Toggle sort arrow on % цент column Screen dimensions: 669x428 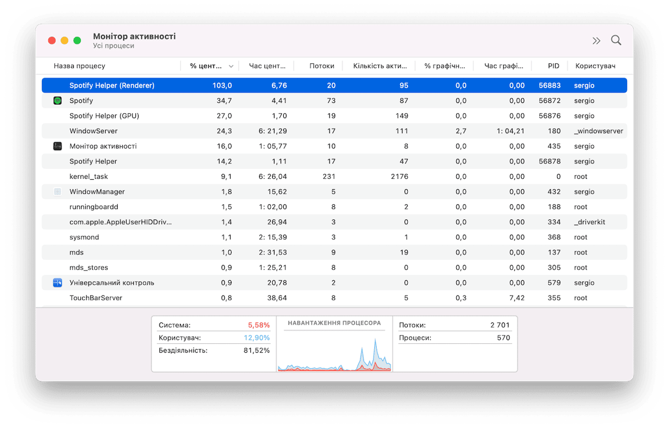coord(231,66)
